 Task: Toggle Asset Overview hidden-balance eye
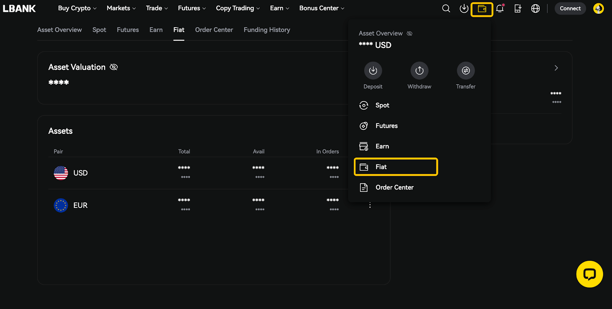(x=409, y=33)
